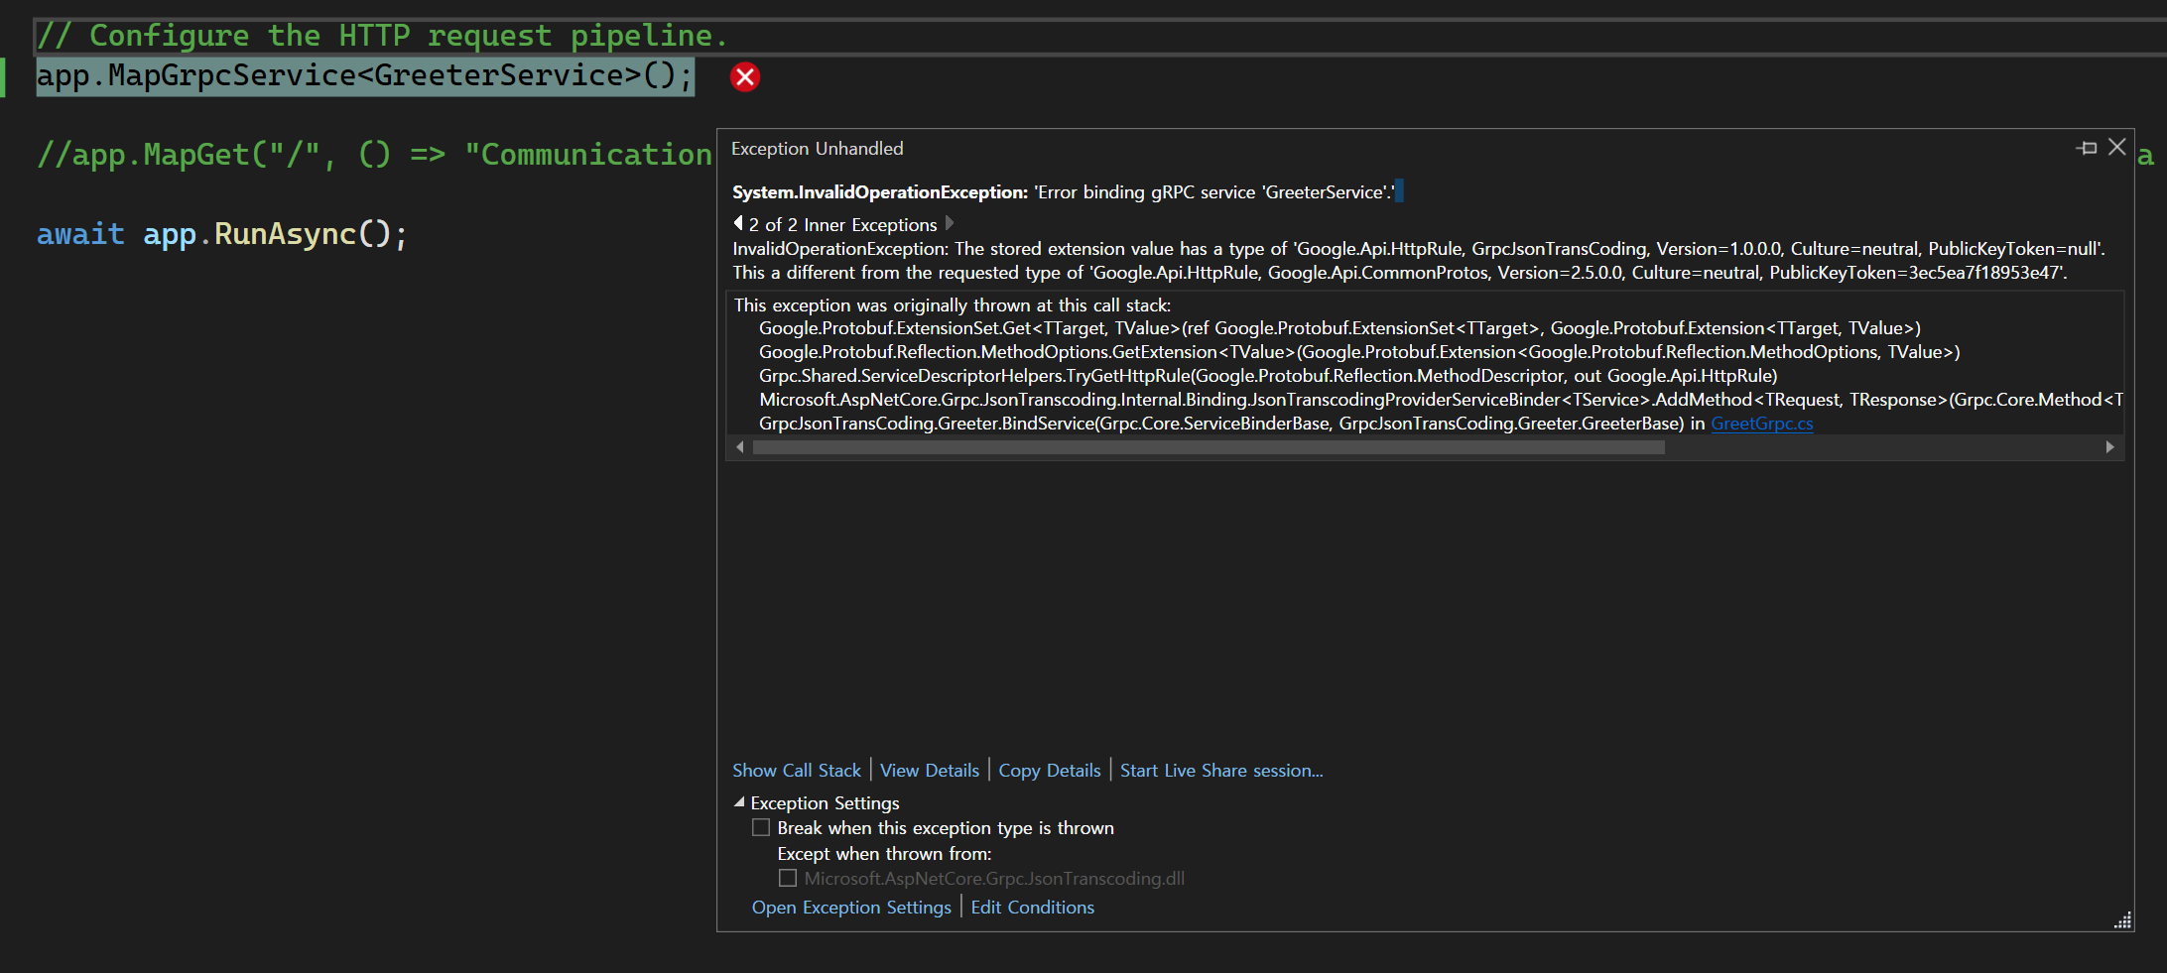The height and width of the screenshot is (973, 2167).
Task: Click Open Exception Settings link
Action: pos(851,908)
